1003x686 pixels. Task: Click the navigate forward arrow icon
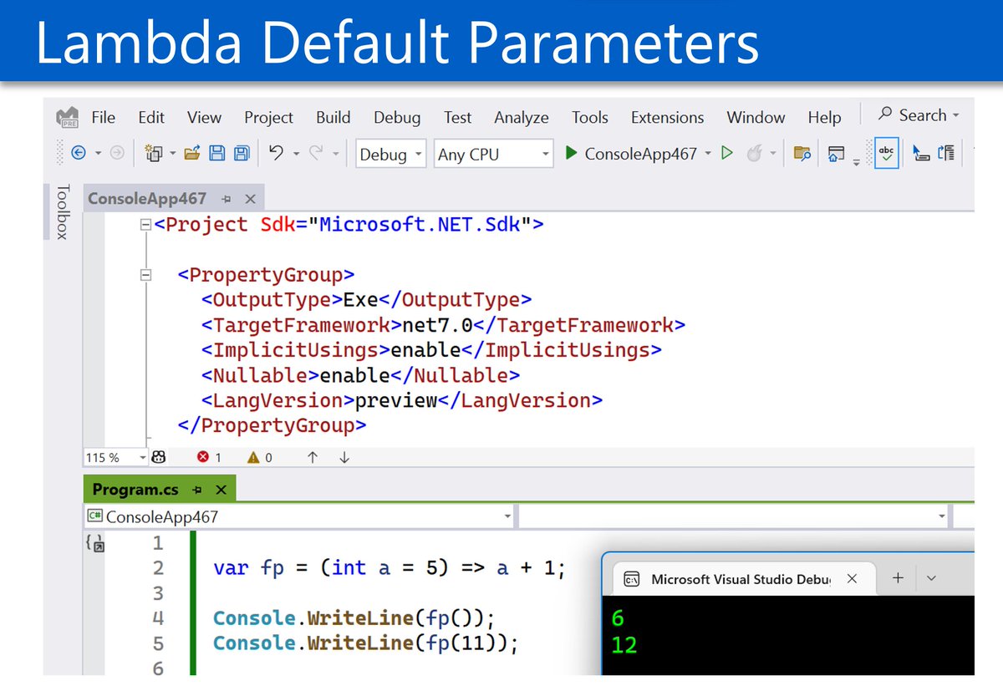[117, 153]
